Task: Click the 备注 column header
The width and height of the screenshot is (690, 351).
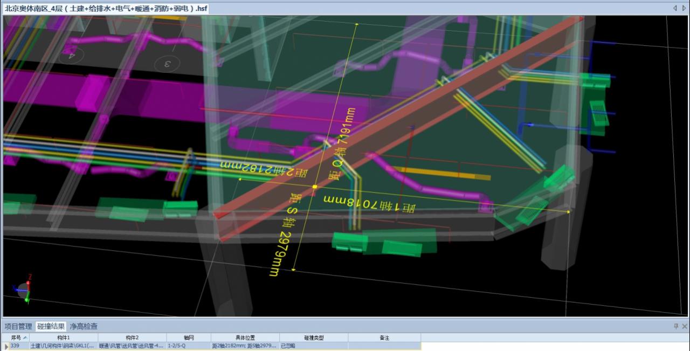Action: 384,338
